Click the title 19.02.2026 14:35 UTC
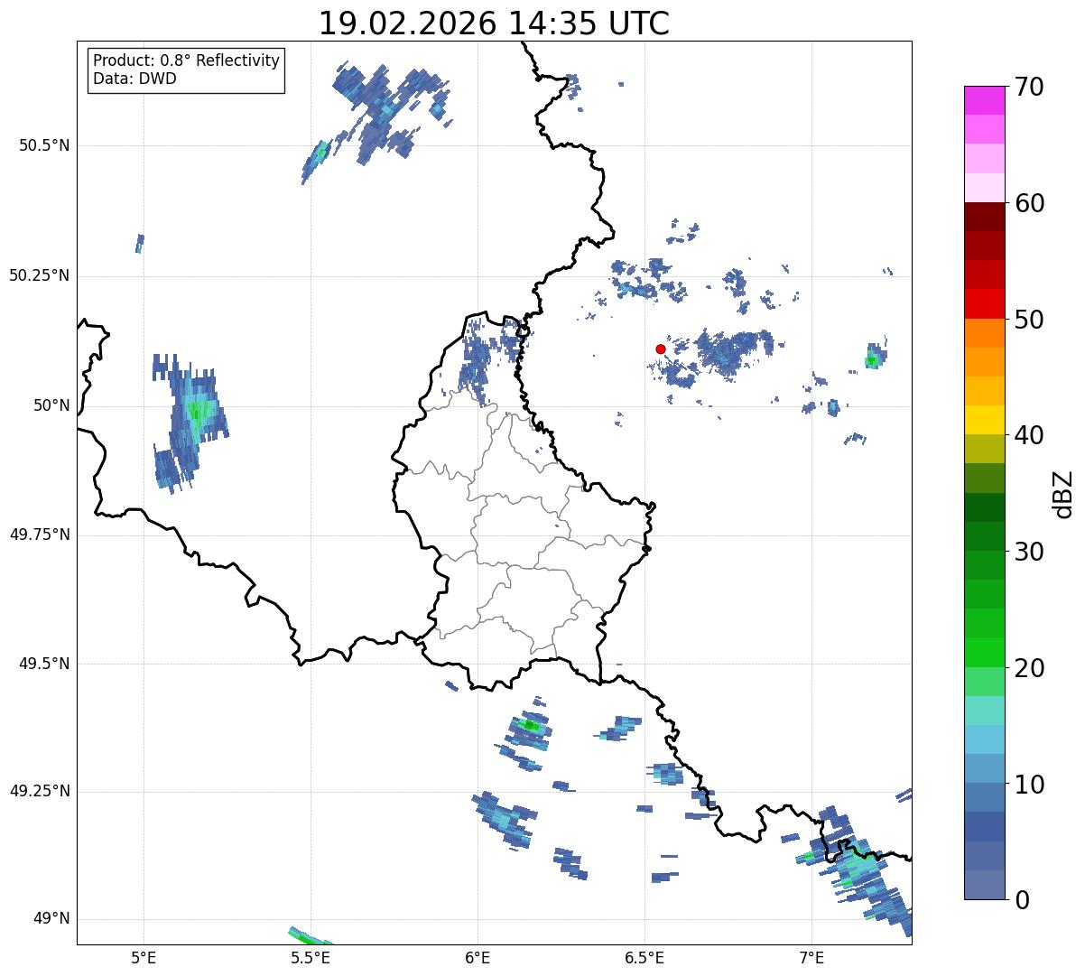The image size is (1085, 976). point(494,23)
